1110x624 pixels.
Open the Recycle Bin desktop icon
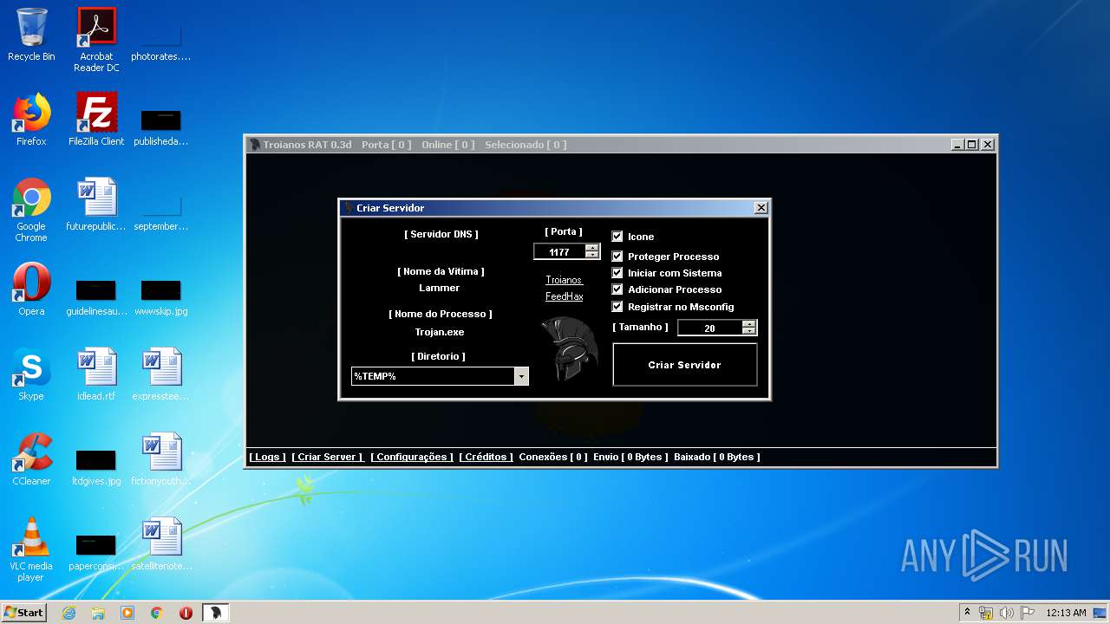[31, 35]
